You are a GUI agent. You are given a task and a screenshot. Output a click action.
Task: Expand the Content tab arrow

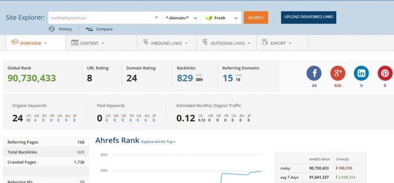pyautogui.click(x=103, y=43)
